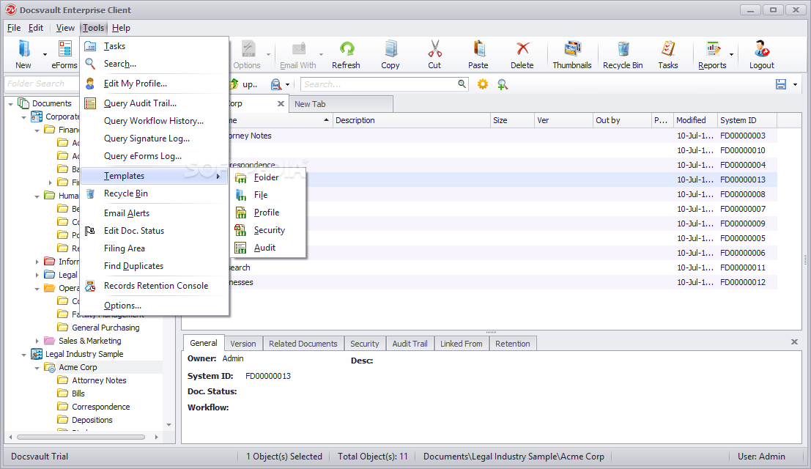
Task: Collapse the Acme Corp folder node
Action: [37, 368]
